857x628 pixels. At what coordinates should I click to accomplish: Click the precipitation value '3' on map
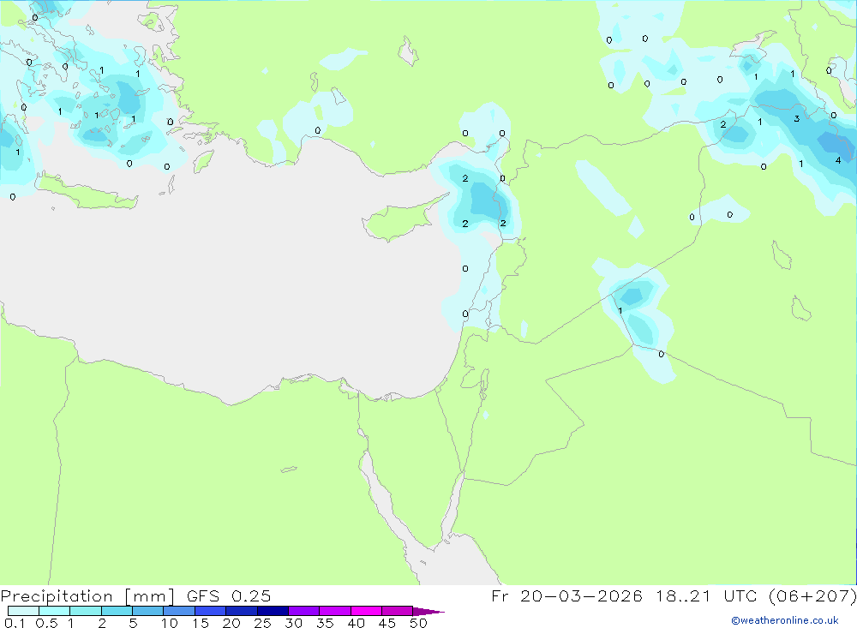[x=797, y=118]
